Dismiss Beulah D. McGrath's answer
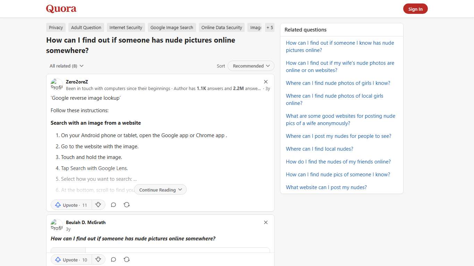 click(x=266, y=222)
